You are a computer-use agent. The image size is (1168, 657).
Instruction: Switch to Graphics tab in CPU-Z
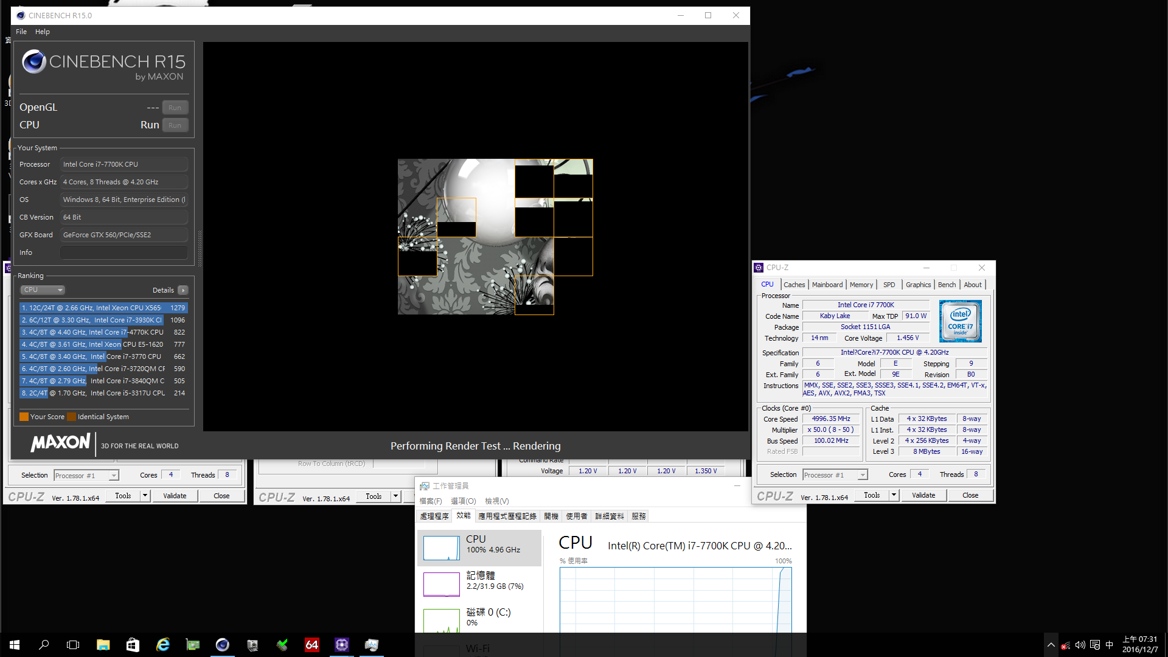pyautogui.click(x=918, y=285)
